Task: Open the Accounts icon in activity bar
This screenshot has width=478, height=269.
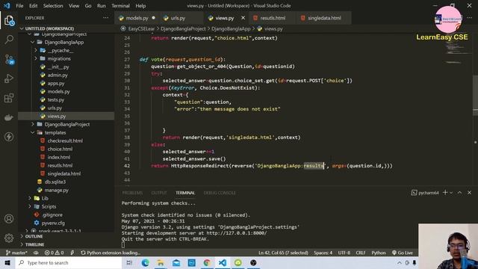Action: [x=9, y=219]
